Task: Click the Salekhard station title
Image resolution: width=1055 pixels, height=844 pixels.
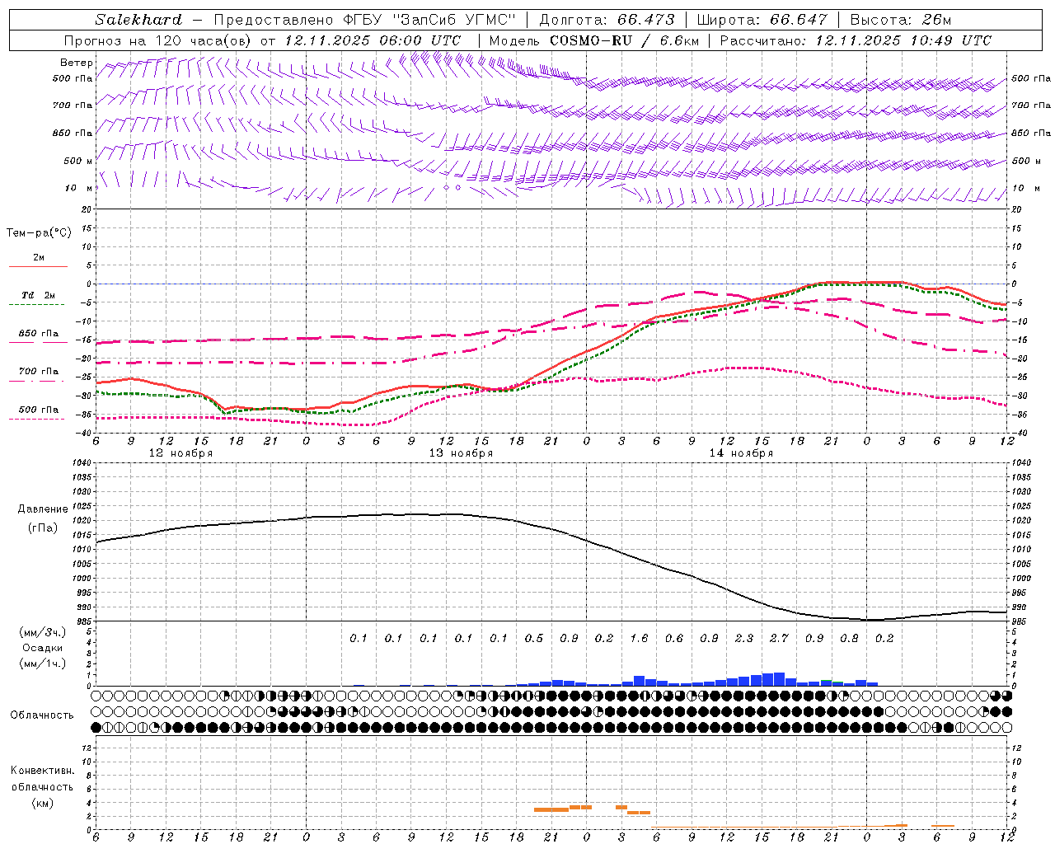Action: point(138,20)
